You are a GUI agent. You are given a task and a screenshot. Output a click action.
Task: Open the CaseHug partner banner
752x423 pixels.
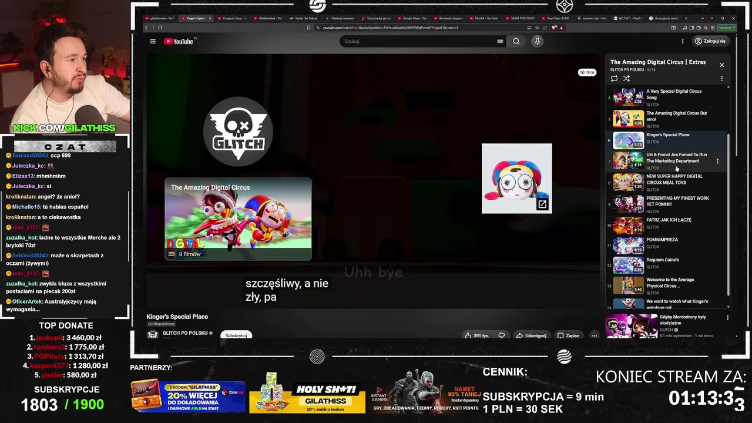pyautogui.click(x=188, y=396)
